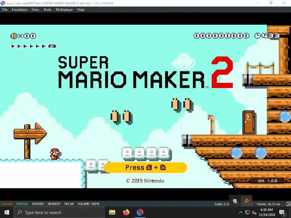Click the VOLUME: 100% status control
The height and width of the screenshot is (218, 291).
tap(89, 204)
